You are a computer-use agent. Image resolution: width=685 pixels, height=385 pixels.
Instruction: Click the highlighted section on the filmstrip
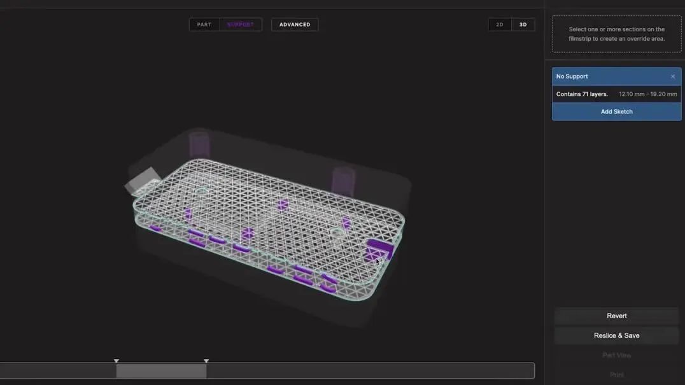161,371
